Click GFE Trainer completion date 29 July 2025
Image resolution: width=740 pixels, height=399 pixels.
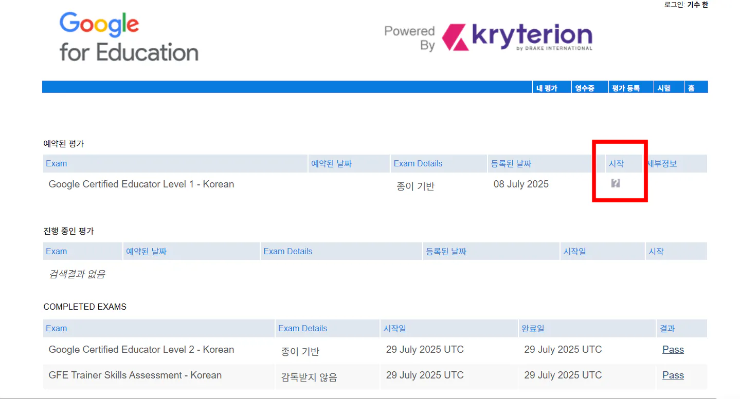[563, 375]
